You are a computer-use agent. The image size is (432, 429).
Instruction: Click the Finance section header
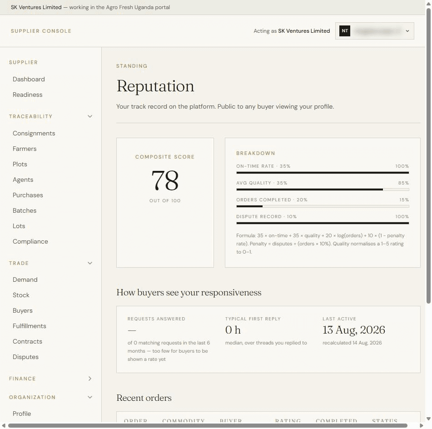click(x=22, y=379)
